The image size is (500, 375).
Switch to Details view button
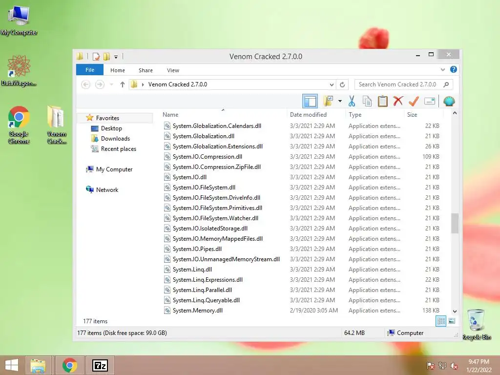pos(441,321)
